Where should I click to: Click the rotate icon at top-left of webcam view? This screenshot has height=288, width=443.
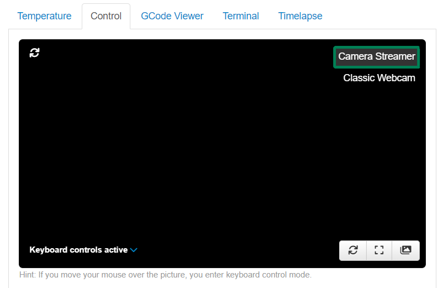[x=34, y=53]
